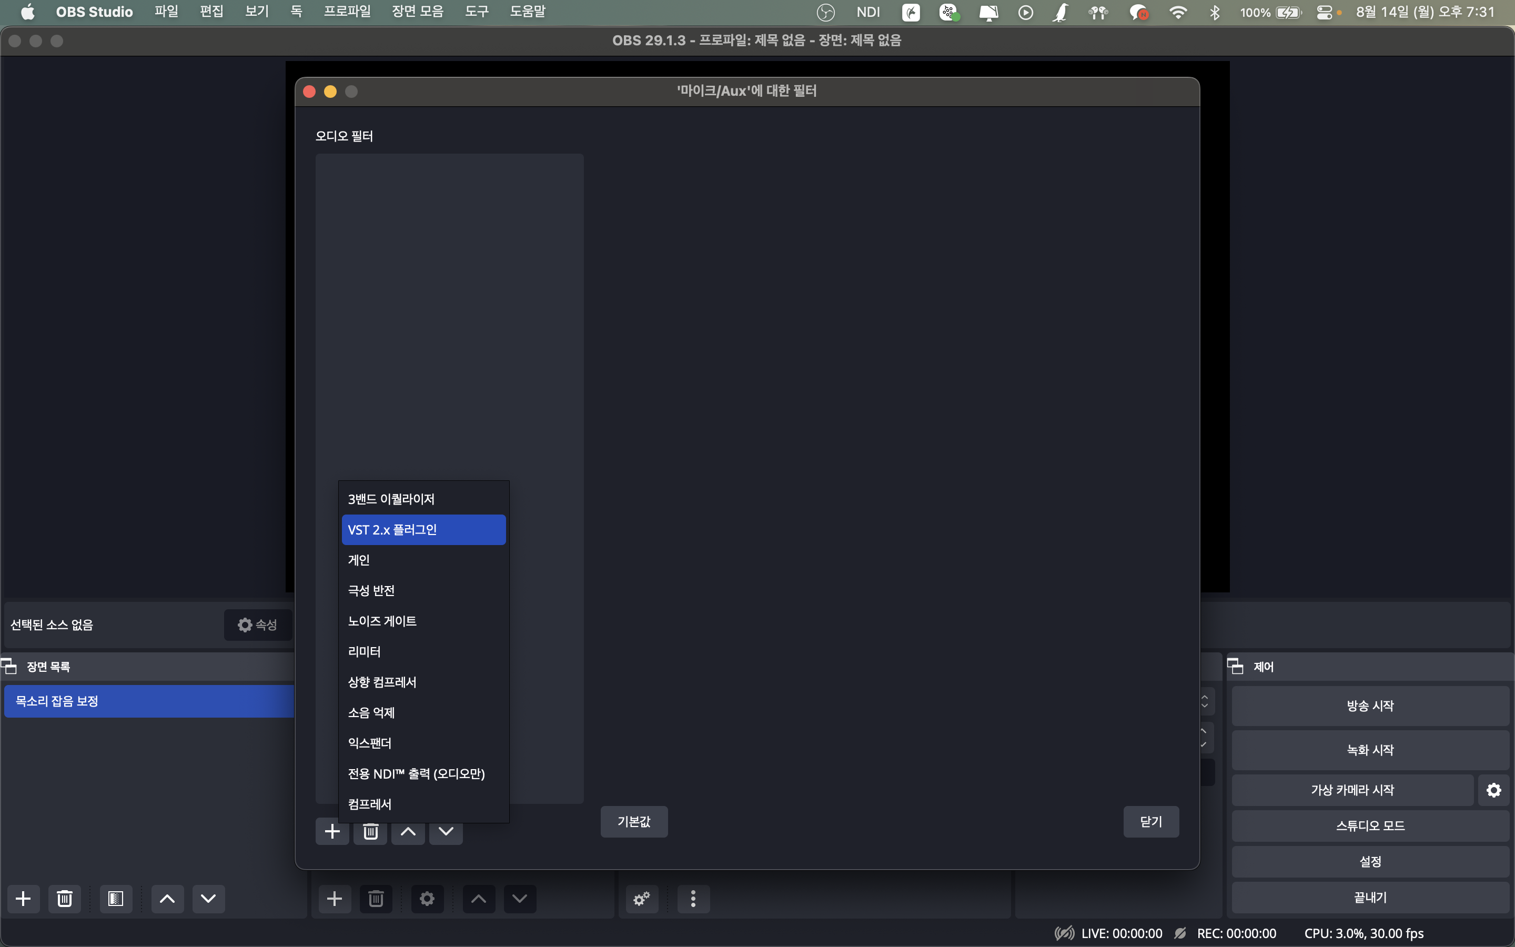This screenshot has height=947, width=1515.
Task: Move filter up arrow in filter dialog
Action: click(408, 832)
